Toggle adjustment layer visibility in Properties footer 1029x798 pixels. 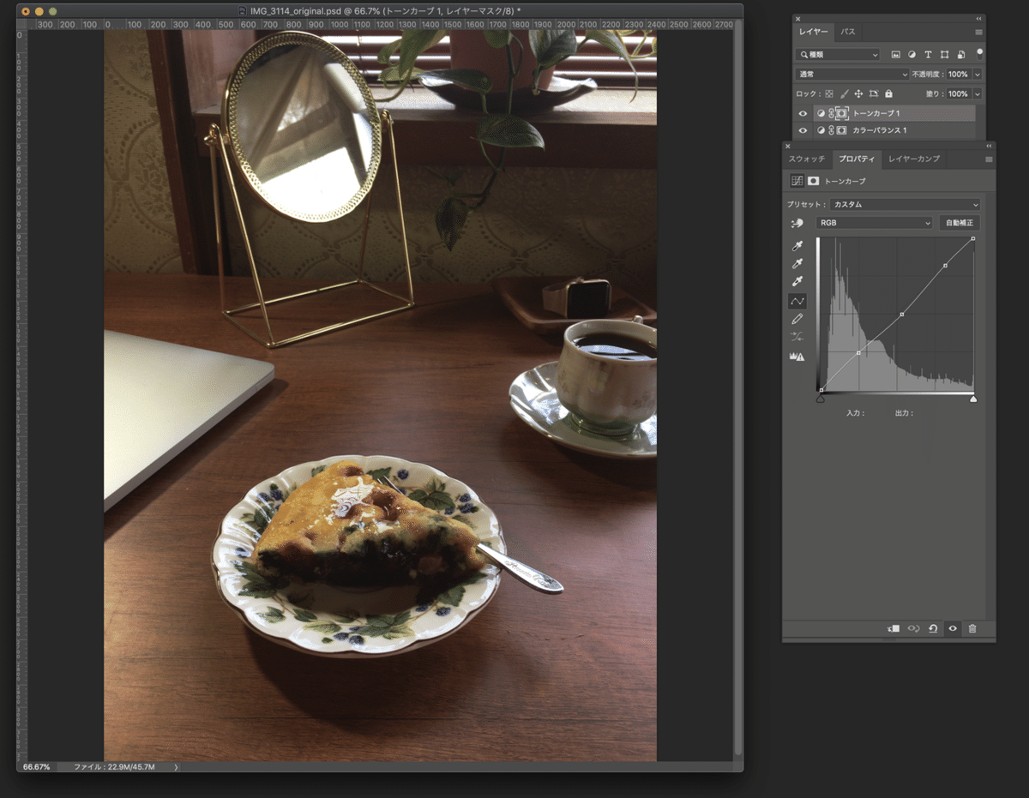[x=953, y=628]
